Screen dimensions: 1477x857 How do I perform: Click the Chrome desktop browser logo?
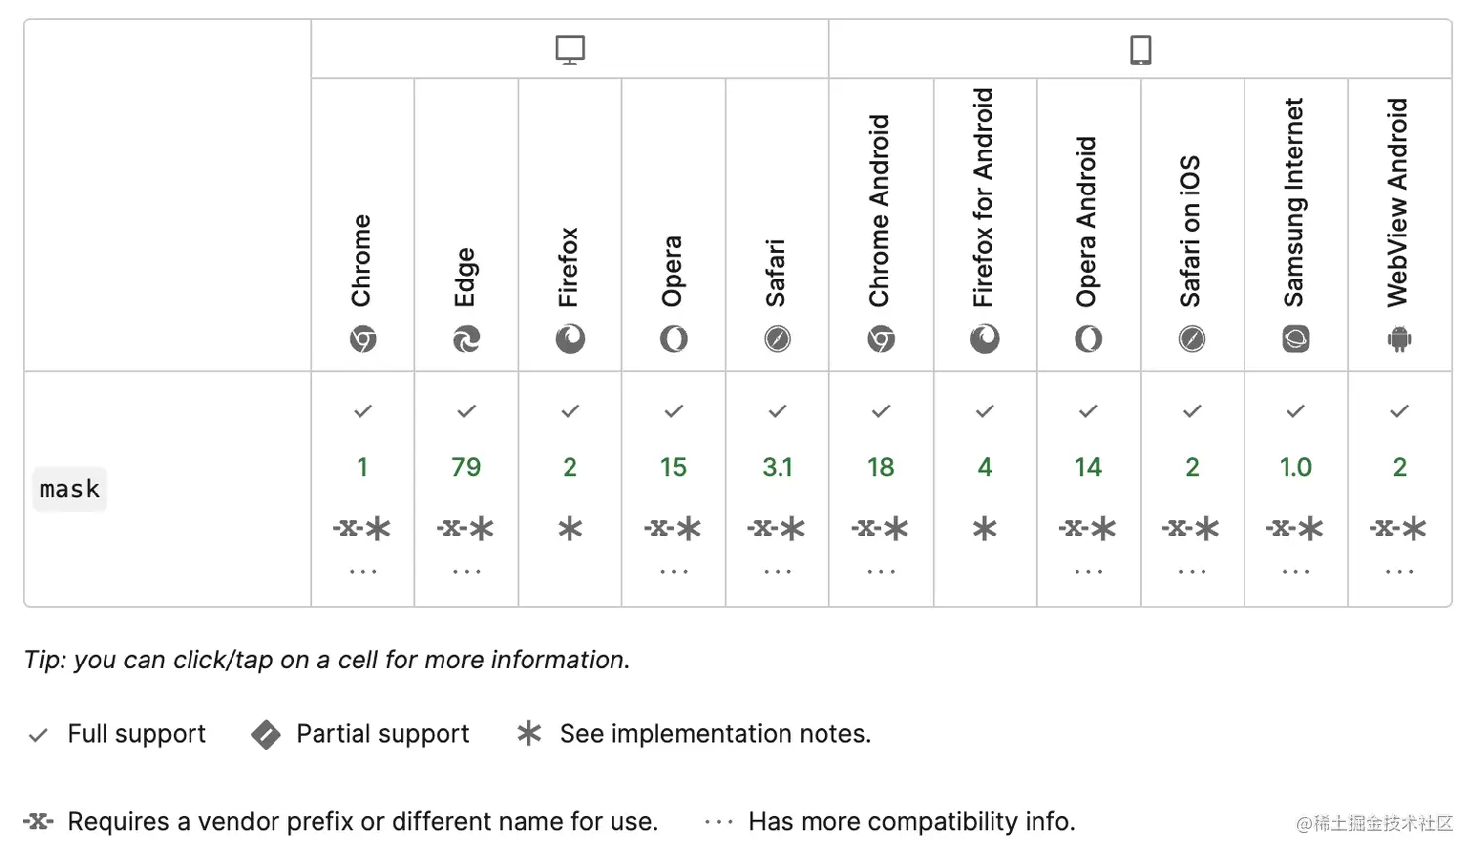(362, 339)
